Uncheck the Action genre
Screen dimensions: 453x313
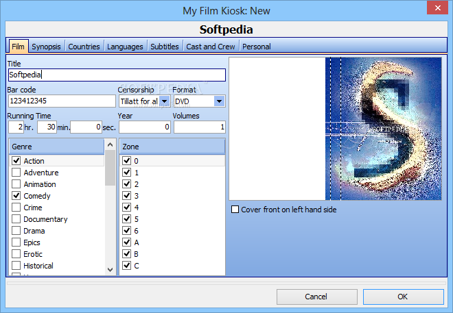(16, 160)
